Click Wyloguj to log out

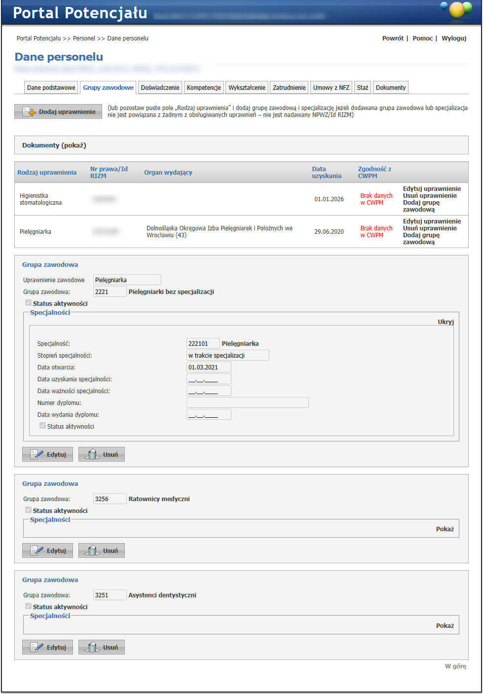point(454,38)
